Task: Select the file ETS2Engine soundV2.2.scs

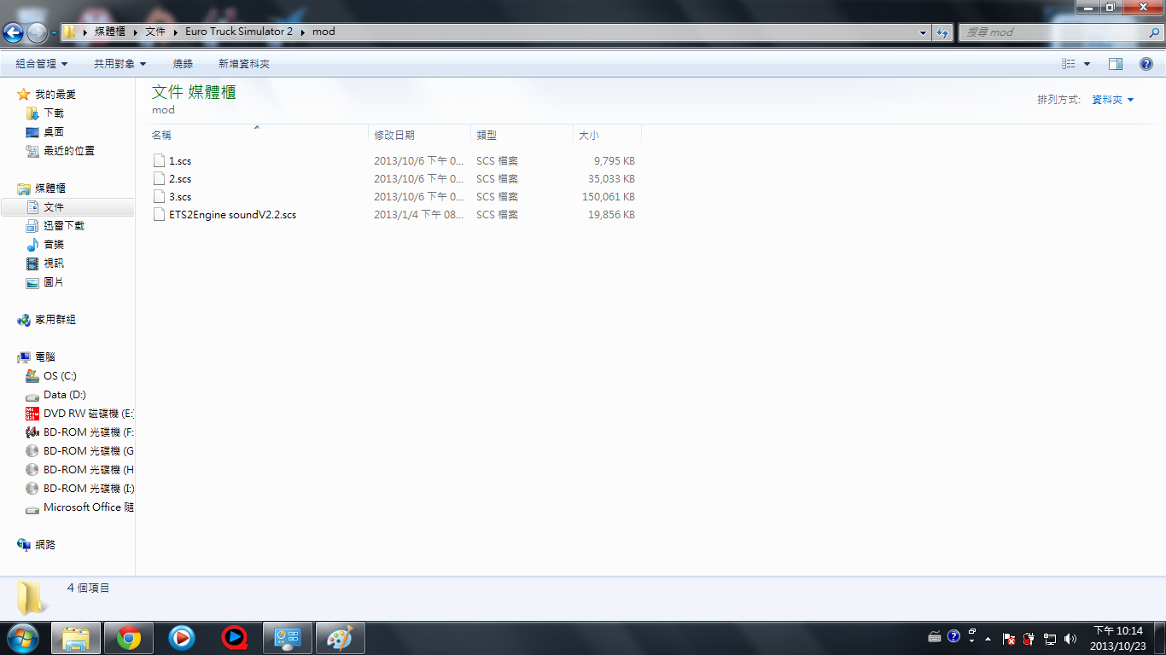Action: [233, 215]
